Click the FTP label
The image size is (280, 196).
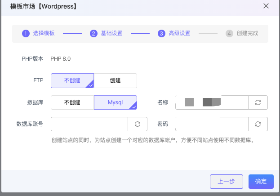(38, 80)
